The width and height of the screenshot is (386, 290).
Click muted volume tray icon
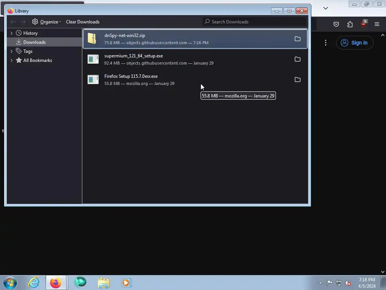(x=348, y=283)
